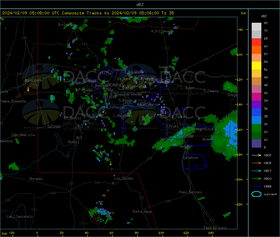Click the 'Nihuil' map label
Viewport: 280px width, 237px height.
(73, 142)
